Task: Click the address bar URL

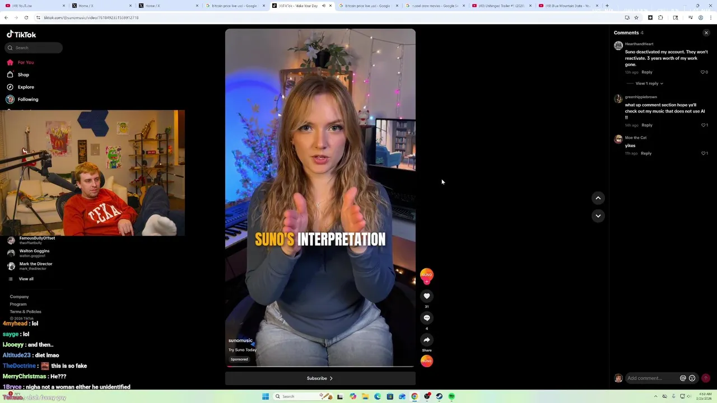Action: click(x=91, y=17)
